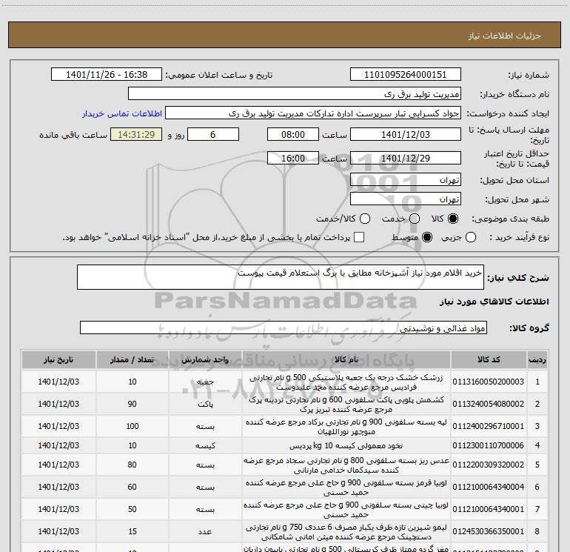
Task: Click the لپه بسته سلفونی product name cell
Action: pos(346,427)
